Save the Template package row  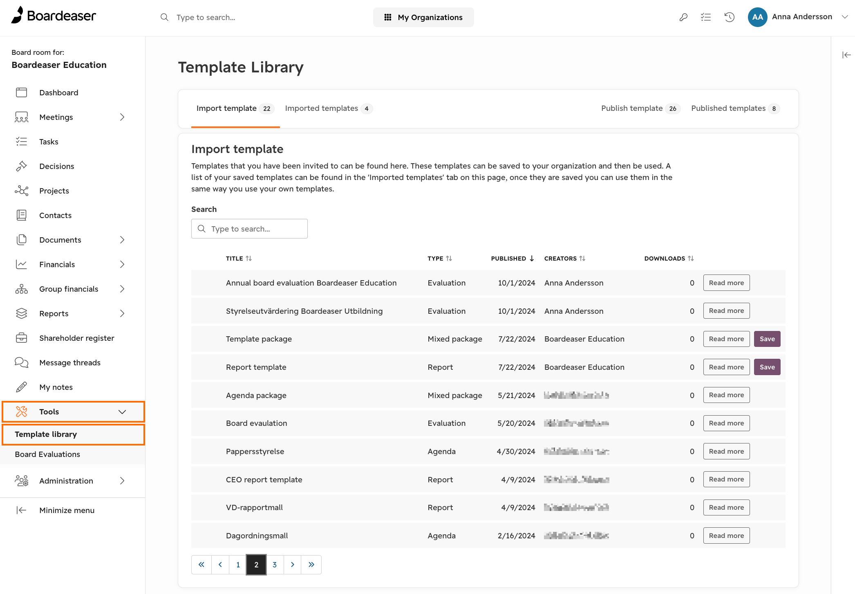(x=767, y=339)
